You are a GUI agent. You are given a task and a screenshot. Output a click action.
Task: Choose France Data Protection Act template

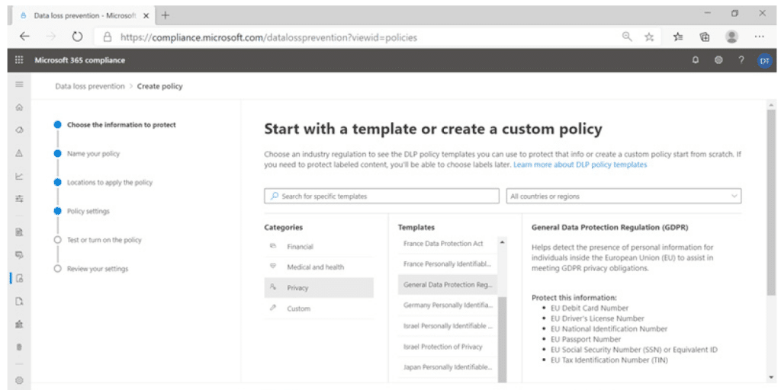click(x=447, y=244)
